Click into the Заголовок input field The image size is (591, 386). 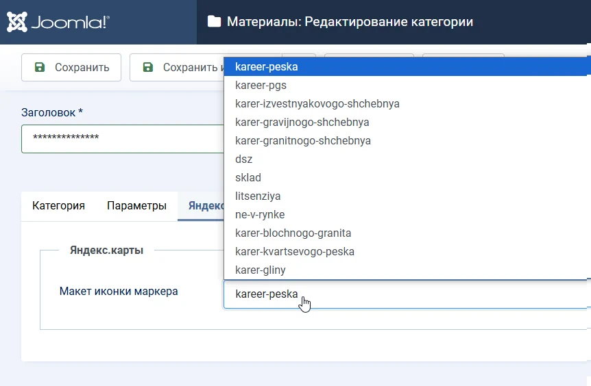tap(123, 139)
